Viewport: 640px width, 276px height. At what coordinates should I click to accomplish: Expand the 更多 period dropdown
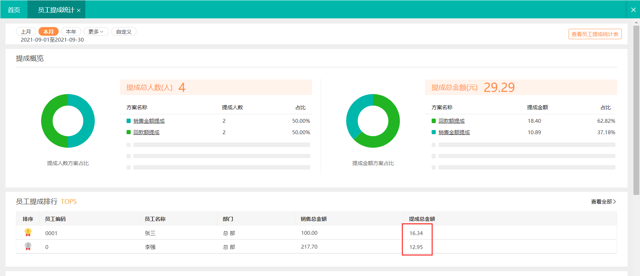click(x=96, y=32)
